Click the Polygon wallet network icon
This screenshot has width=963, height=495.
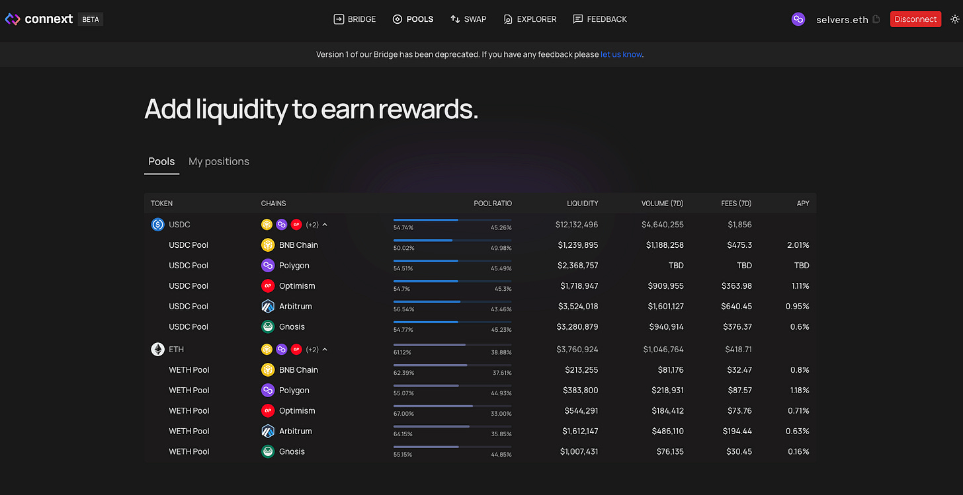click(x=798, y=19)
